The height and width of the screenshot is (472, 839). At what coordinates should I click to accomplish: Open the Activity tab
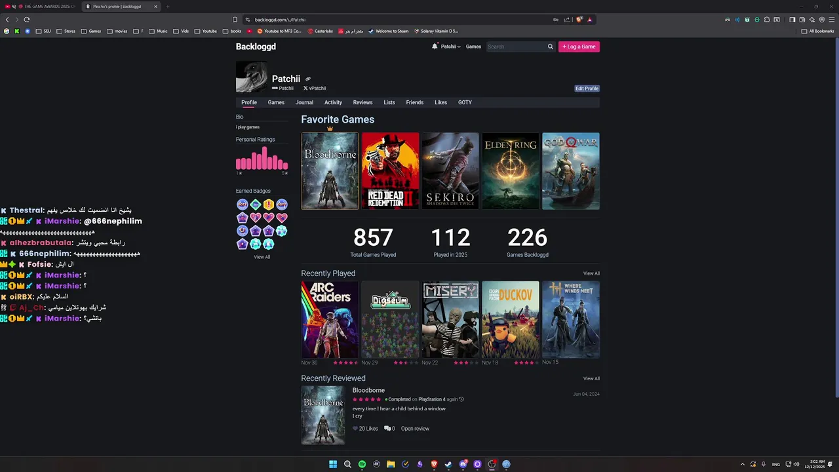[x=333, y=102]
